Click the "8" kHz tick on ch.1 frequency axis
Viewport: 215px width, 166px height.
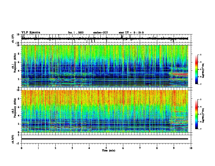(x=19, y=54)
